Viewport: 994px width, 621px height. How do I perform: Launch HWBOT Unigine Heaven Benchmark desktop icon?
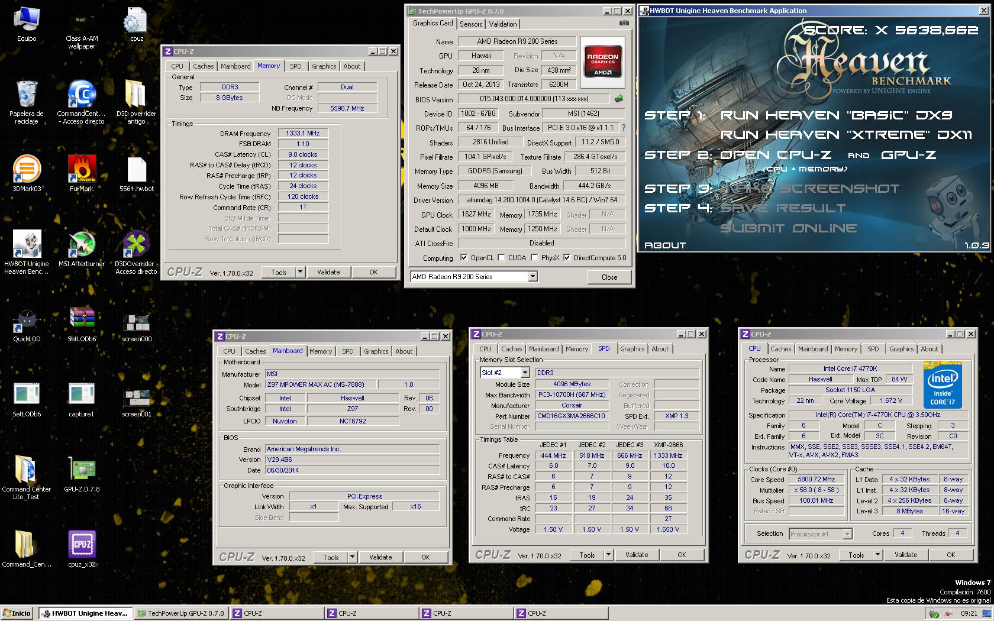point(27,253)
